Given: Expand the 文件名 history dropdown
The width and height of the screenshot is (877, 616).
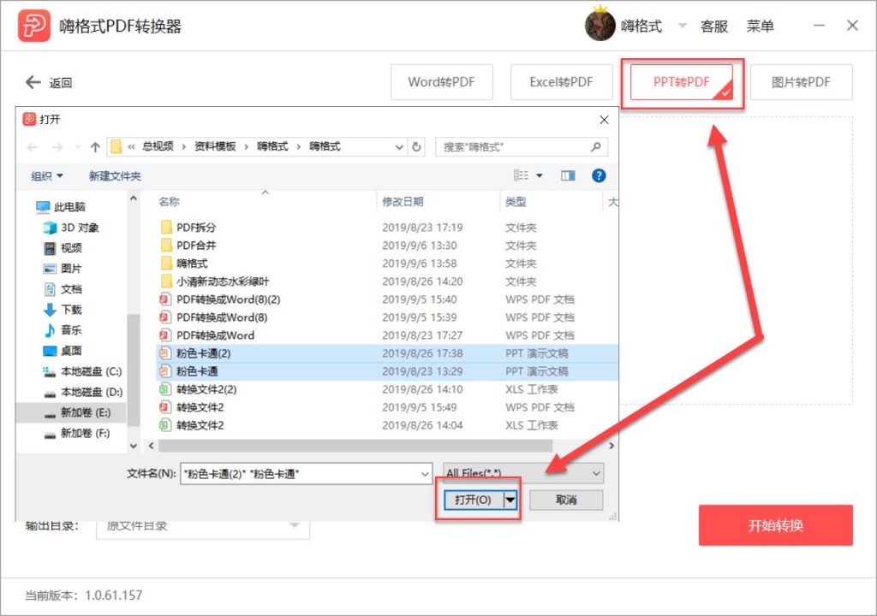Looking at the screenshot, I should tap(425, 474).
